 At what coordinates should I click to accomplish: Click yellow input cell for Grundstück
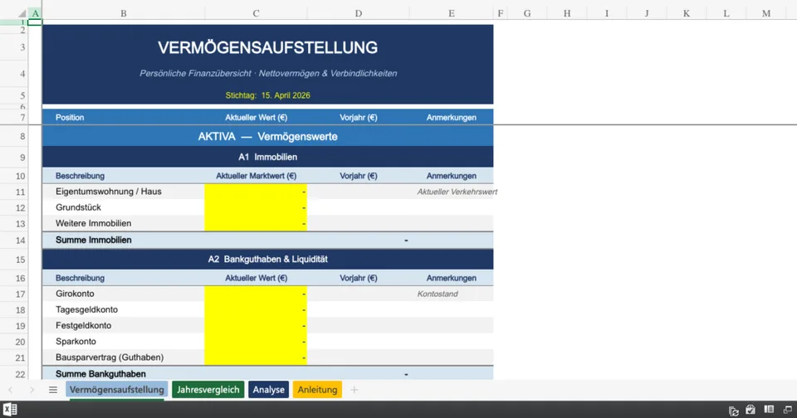[x=256, y=207]
